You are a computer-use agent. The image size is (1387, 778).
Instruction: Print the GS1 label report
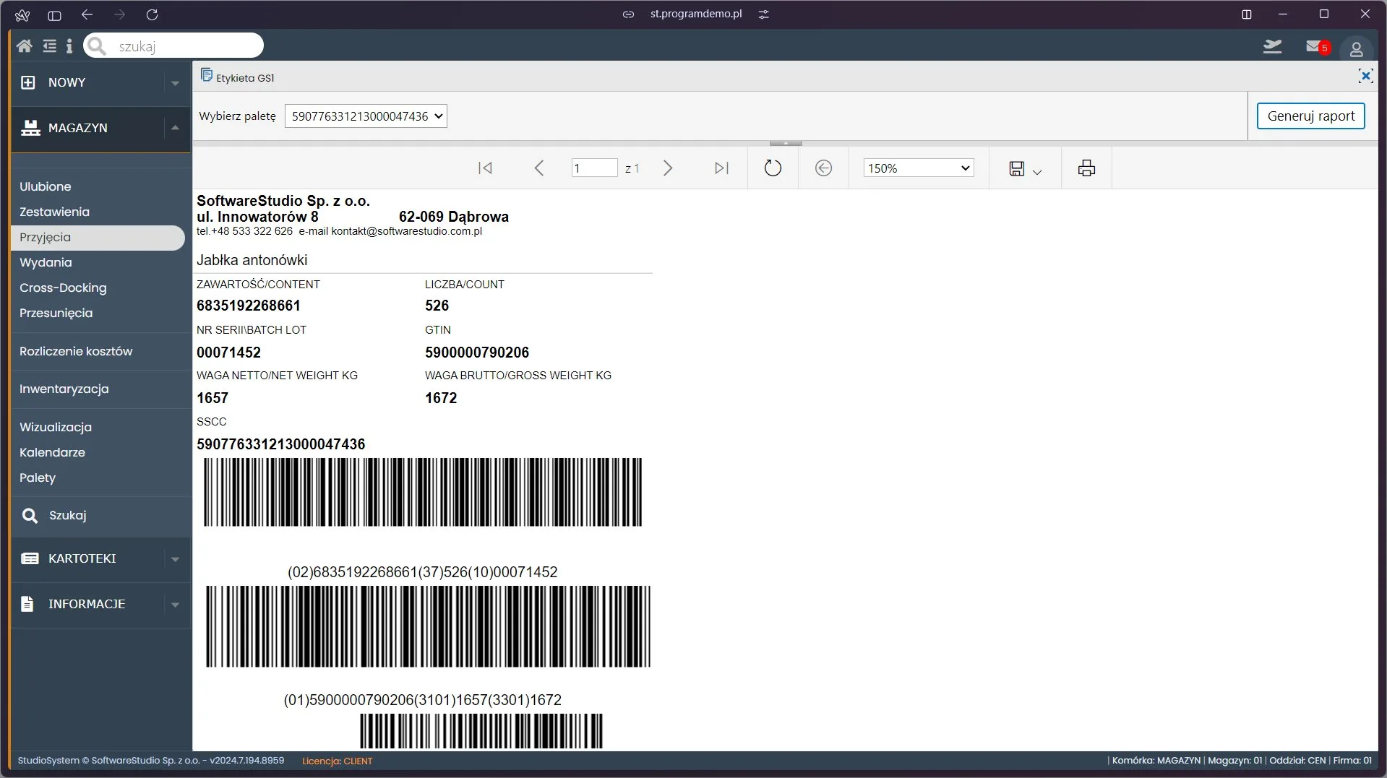tap(1086, 168)
